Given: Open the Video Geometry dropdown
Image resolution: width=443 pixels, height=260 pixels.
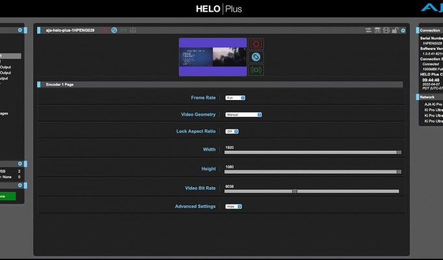Looking at the screenshot, I should coord(243,114).
